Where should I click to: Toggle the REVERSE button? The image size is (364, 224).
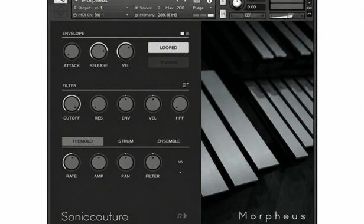click(x=168, y=62)
